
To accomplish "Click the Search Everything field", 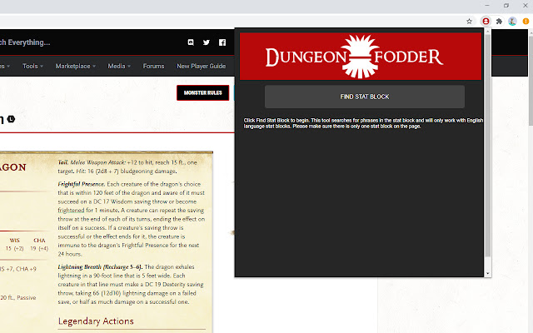I will click(25, 42).
